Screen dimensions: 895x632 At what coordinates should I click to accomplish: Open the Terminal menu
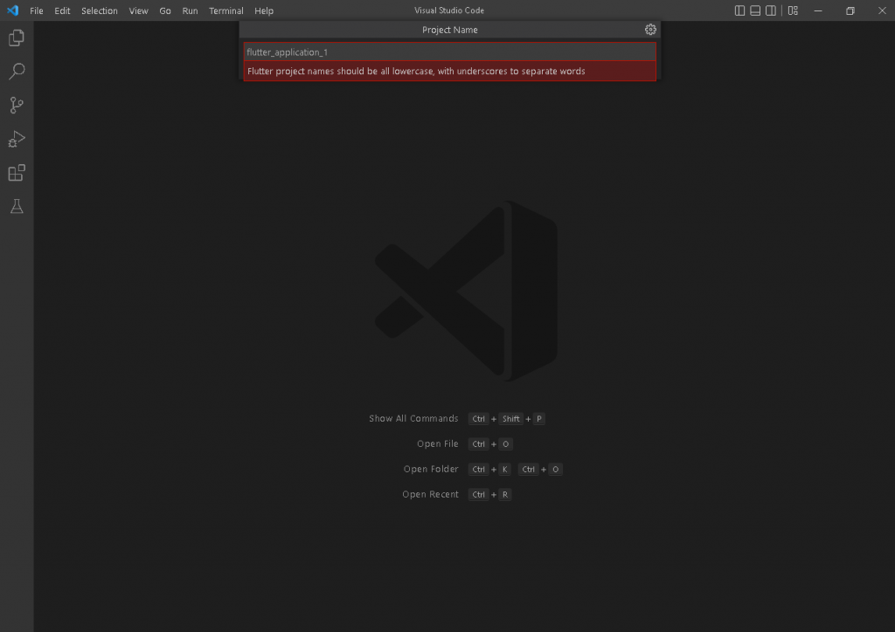(x=226, y=10)
